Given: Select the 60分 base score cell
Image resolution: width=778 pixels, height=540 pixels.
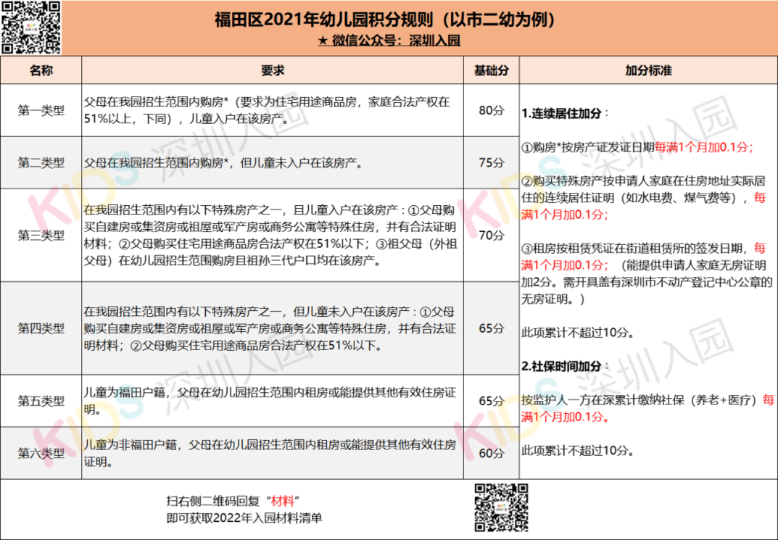Looking at the screenshot, I should click(x=491, y=453).
